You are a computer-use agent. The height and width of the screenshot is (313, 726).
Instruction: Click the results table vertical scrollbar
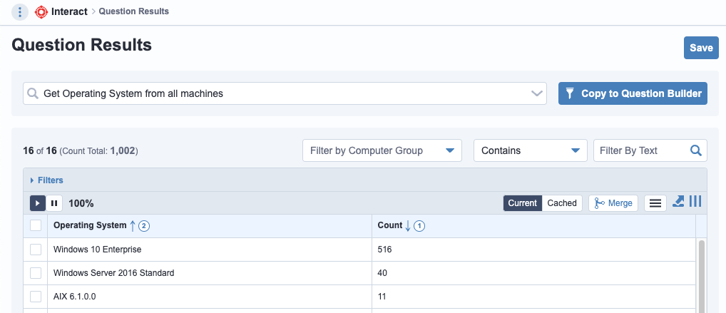tap(702, 277)
